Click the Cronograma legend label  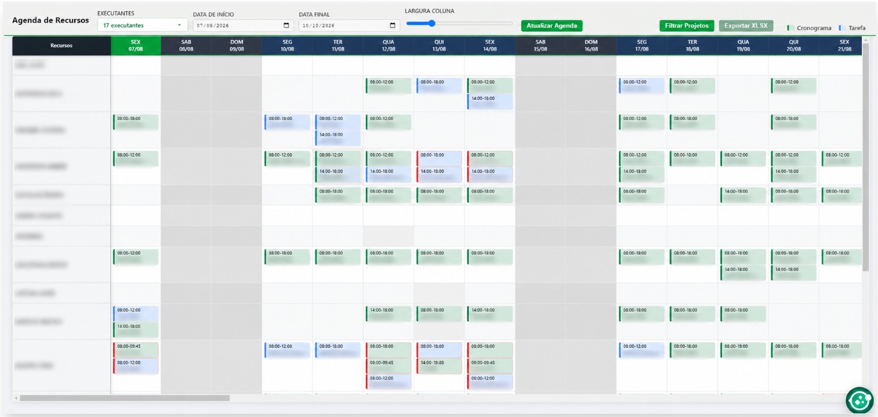tap(813, 28)
